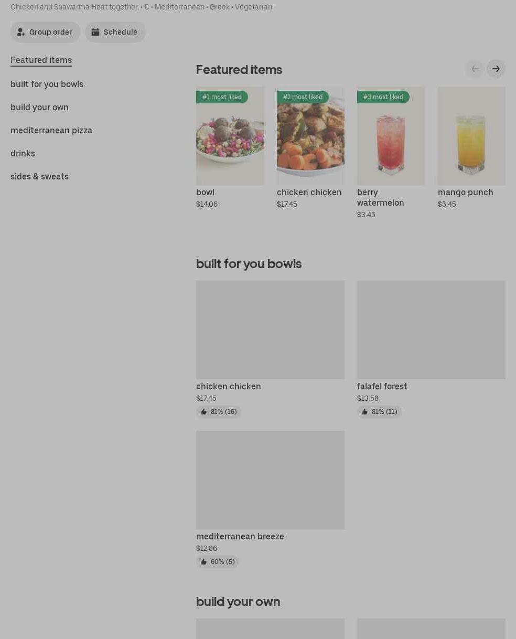Click the next arrow in Featured items carousel
Viewport: 516px width, 639px height.
[x=496, y=69]
